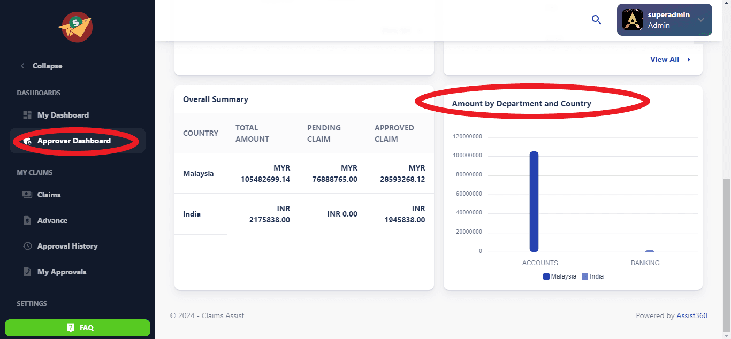Open the Assist360 link in footer

click(x=691, y=315)
